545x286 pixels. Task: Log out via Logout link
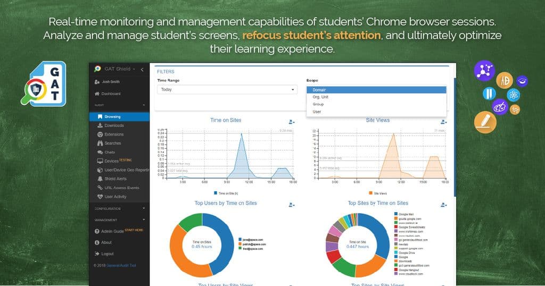[108, 254]
